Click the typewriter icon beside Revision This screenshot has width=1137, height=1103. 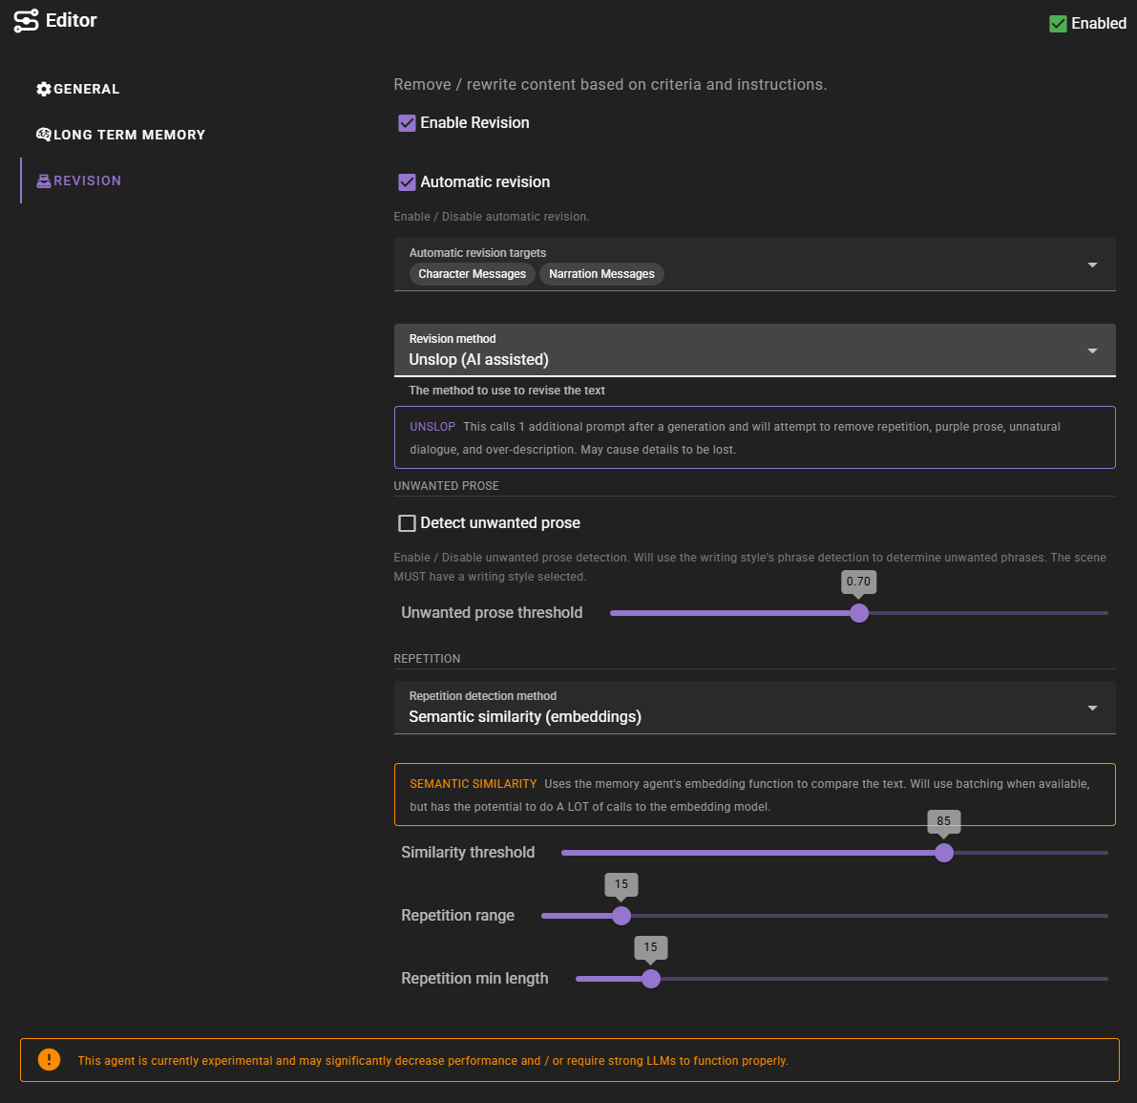pos(44,180)
